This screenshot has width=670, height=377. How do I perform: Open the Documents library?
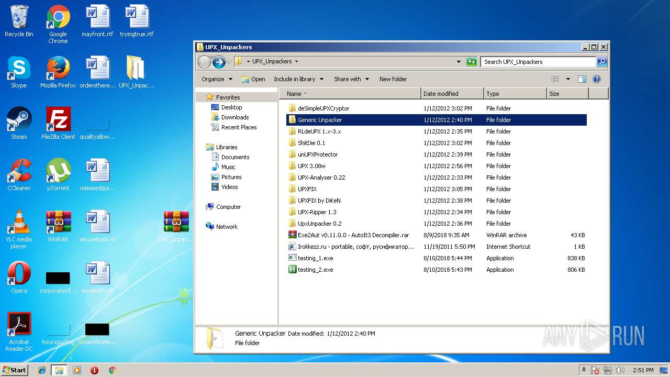click(235, 157)
